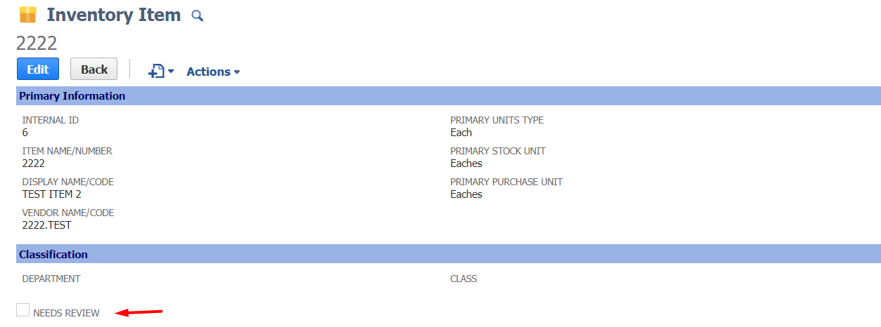Screen dimensions: 881x327
Task: Go back using the Back button
Action: tap(94, 69)
